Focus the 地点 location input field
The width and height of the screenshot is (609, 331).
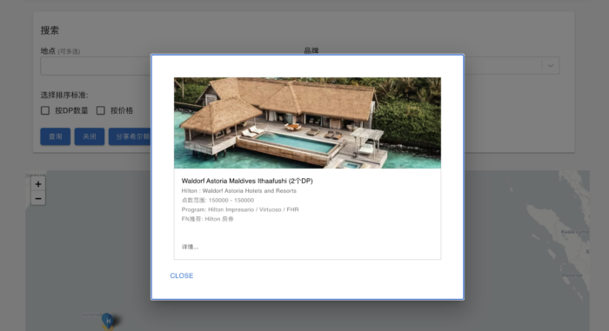point(96,66)
